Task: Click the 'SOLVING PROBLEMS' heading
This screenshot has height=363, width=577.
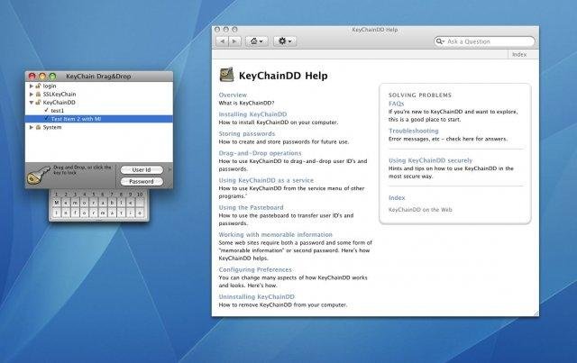Action: pos(420,95)
